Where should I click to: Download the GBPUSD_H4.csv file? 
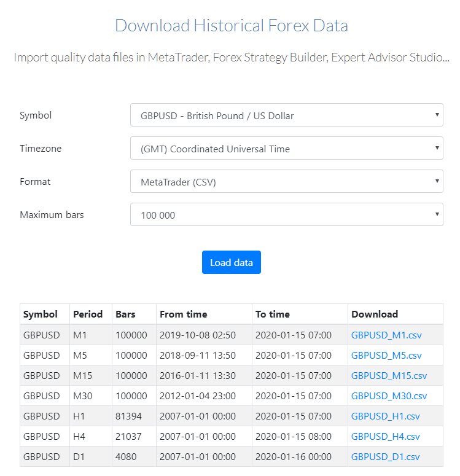pos(385,437)
